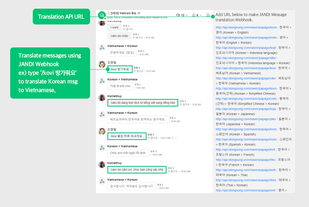Click the webhook bot avatar beside 'Chúc anh một ngày'
Image resolution: width=309 pixels, height=207 pixels.
(x=102, y=148)
